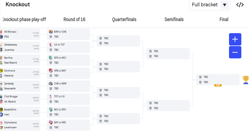The height and width of the screenshot is (131, 249).
Task: Select the Semifinals column header
Action: pos(174,19)
